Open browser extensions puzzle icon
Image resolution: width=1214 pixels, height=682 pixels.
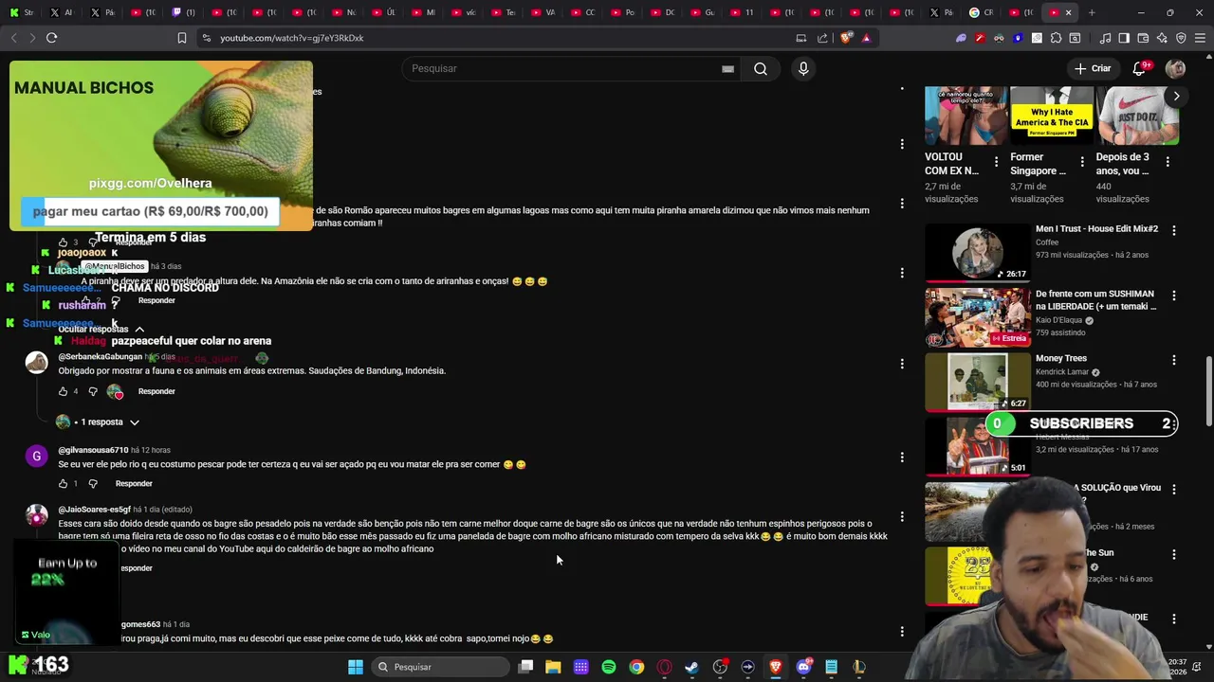(x=1056, y=38)
